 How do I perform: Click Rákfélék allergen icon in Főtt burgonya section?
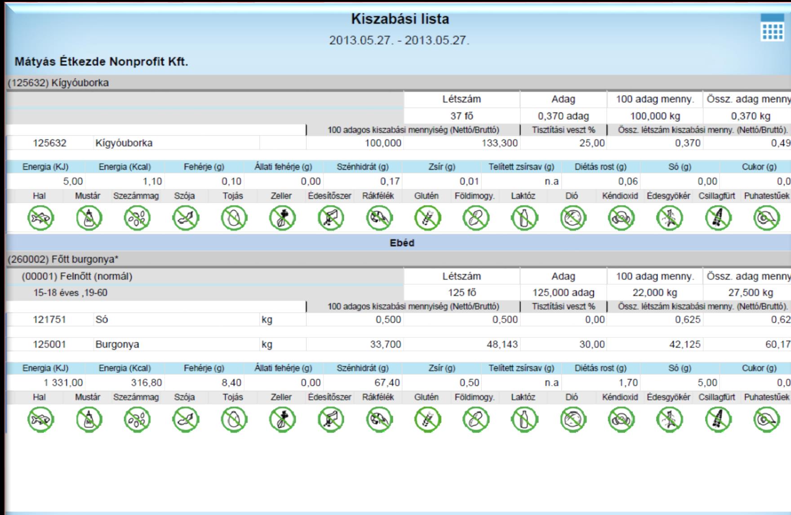coord(379,420)
